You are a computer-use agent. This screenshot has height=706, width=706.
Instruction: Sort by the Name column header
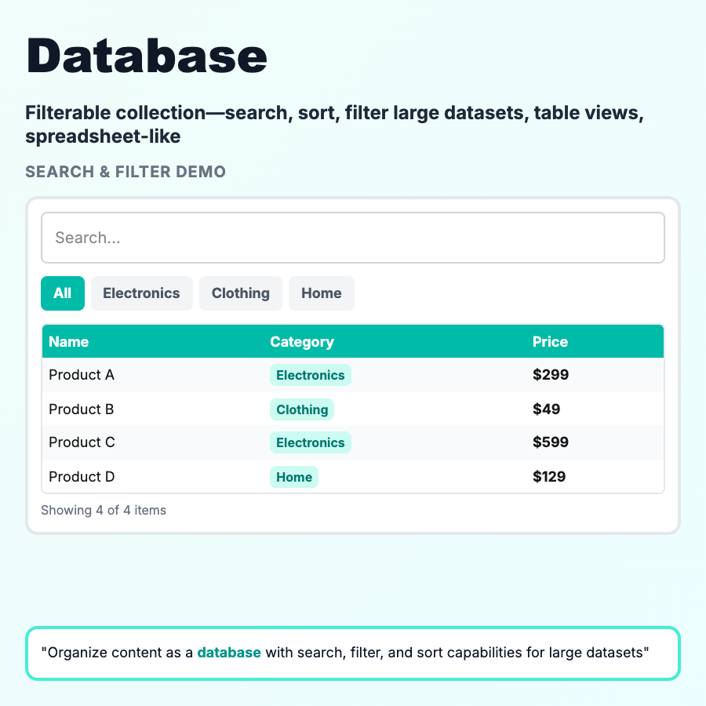point(69,342)
